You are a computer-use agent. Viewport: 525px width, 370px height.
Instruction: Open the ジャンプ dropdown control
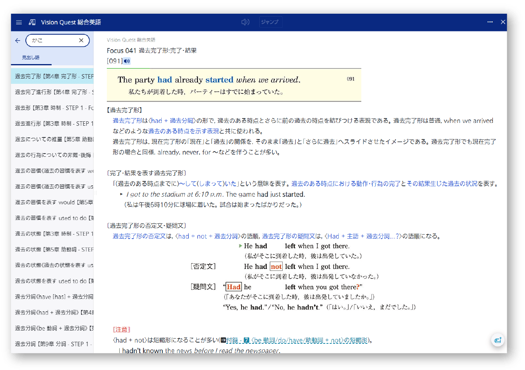tap(270, 22)
